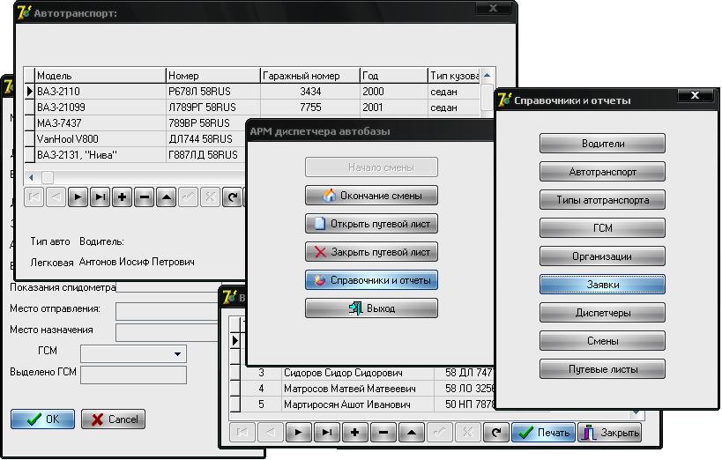This screenshot has width=722, height=460.
Task: Add new record with plus in Автотранспорт navigator
Action: [123, 198]
